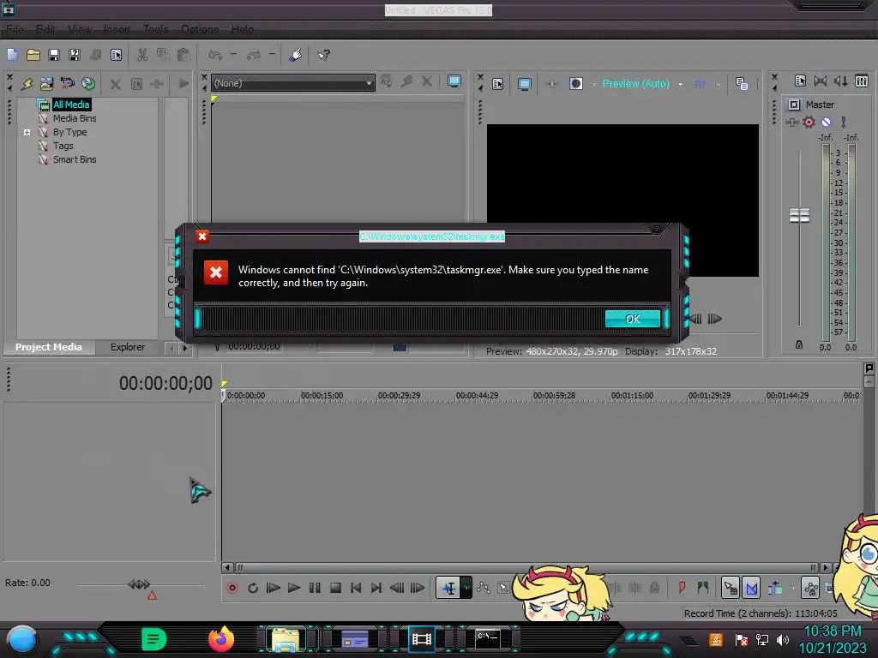The image size is (878, 658).
Task: Open the Insert menu
Action: 117,29
